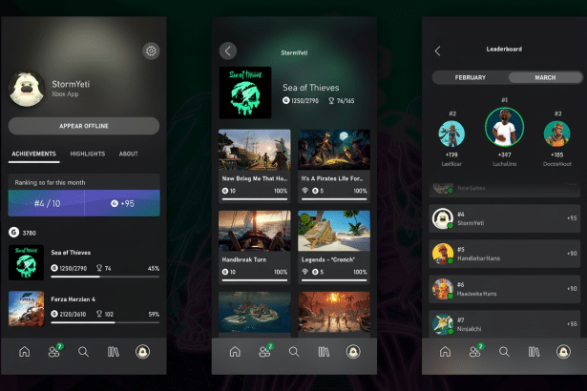Switch leaderboard to FEBRUARY
Viewport: 587px width, 391px height.
click(471, 77)
